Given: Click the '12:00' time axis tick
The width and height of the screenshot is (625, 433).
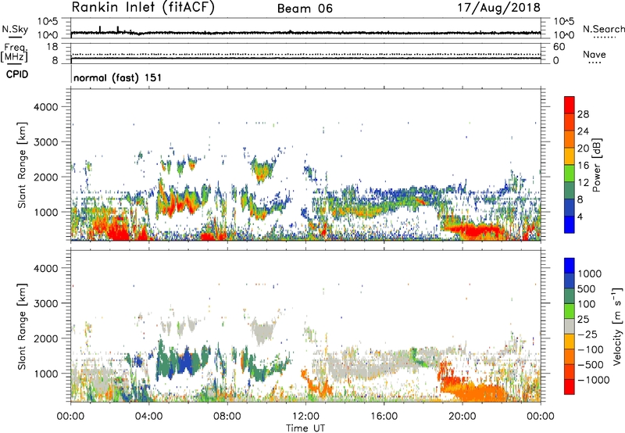Looking at the screenshot, I should click(x=305, y=417).
